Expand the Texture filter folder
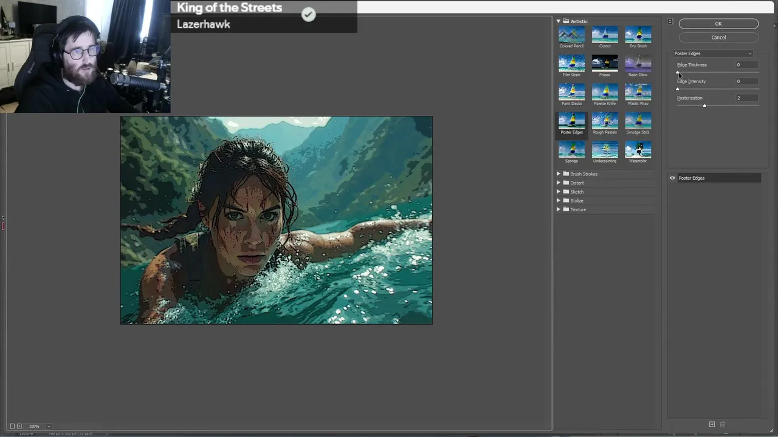Screen dimensions: 778x437 tap(559, 209)
